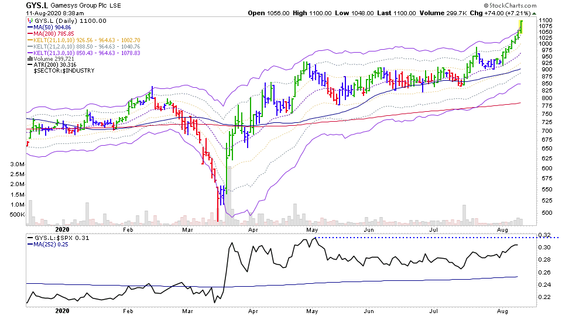Click the Low 1048.00 value
This screenshot has height=316, width=562.
pos(354,13)
